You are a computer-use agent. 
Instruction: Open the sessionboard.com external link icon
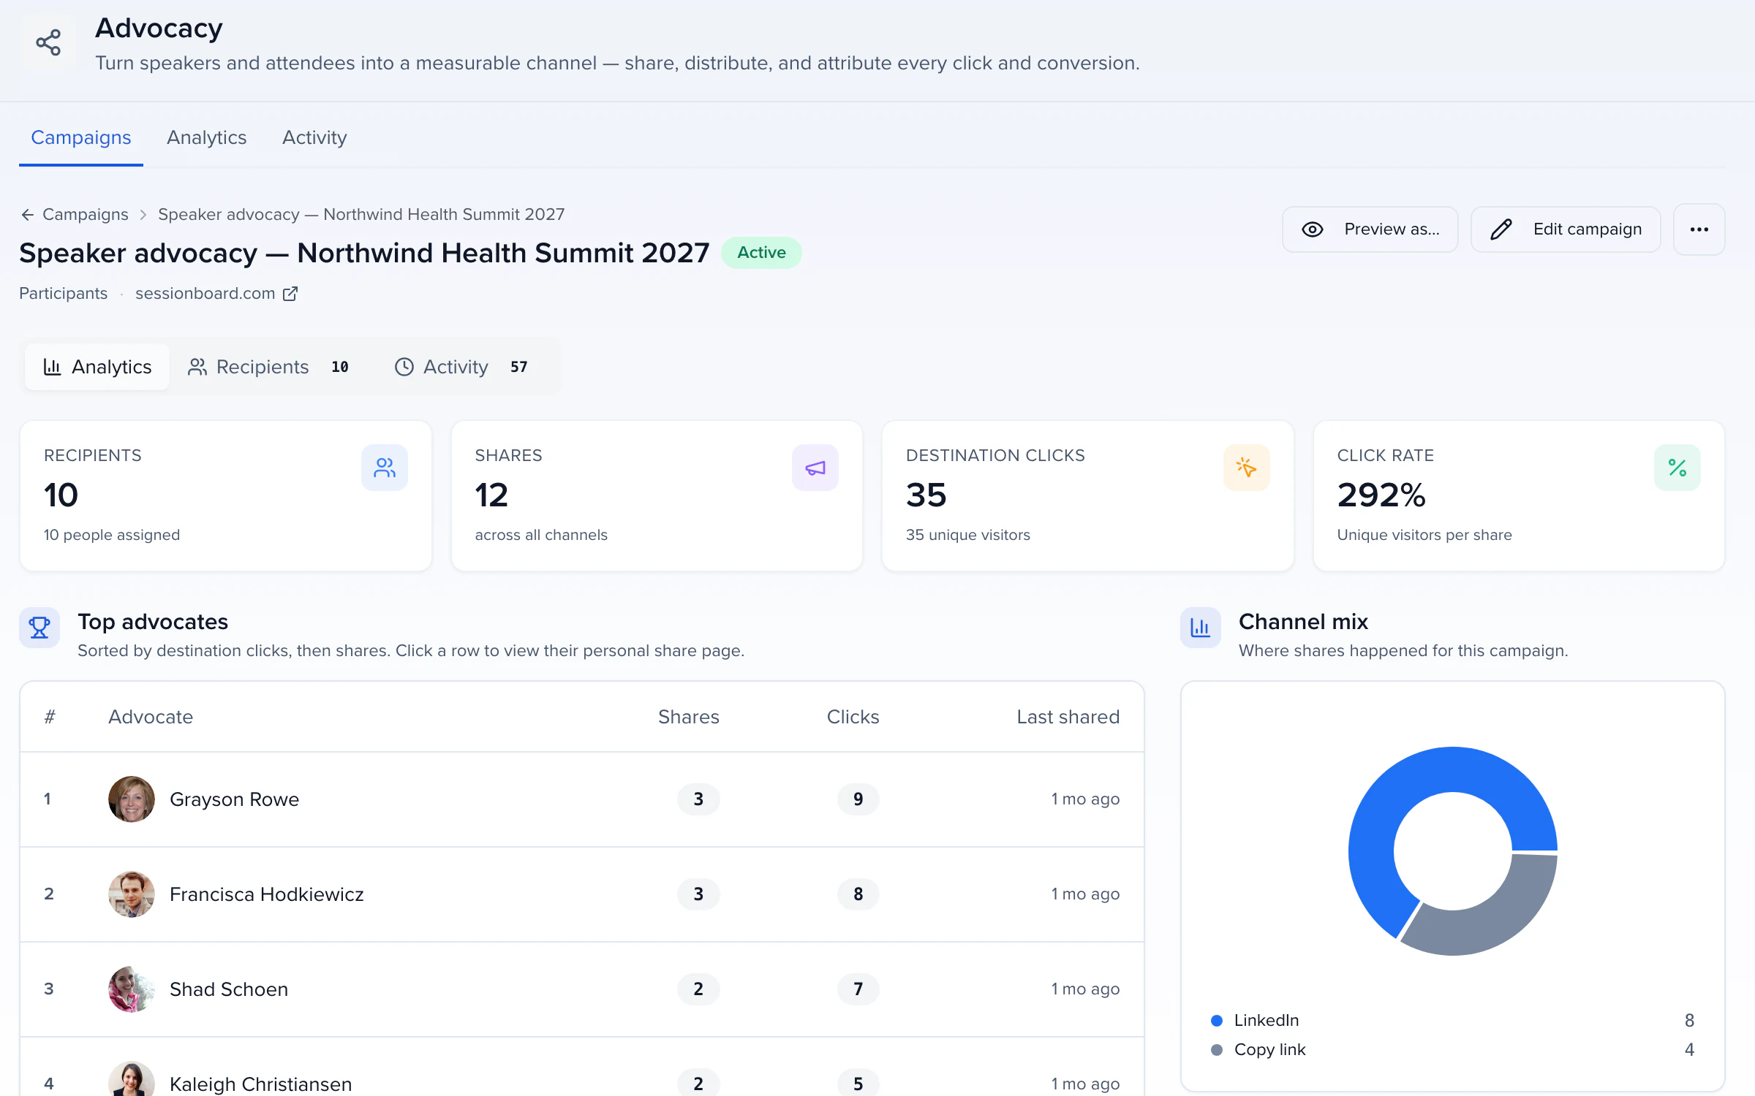pyautogui.click(x=290, y=294)
